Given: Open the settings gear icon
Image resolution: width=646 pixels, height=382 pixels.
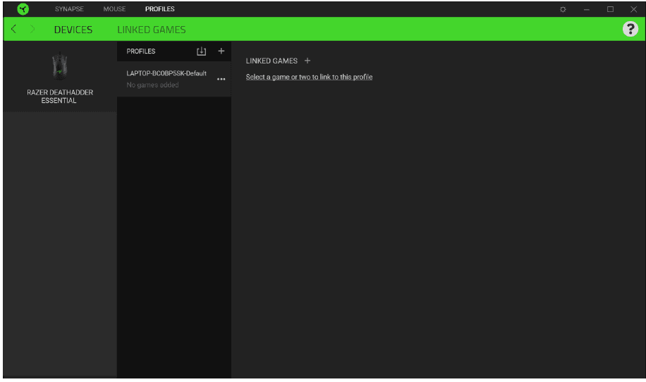Looking at the screenshot, I should click(563, 9).
